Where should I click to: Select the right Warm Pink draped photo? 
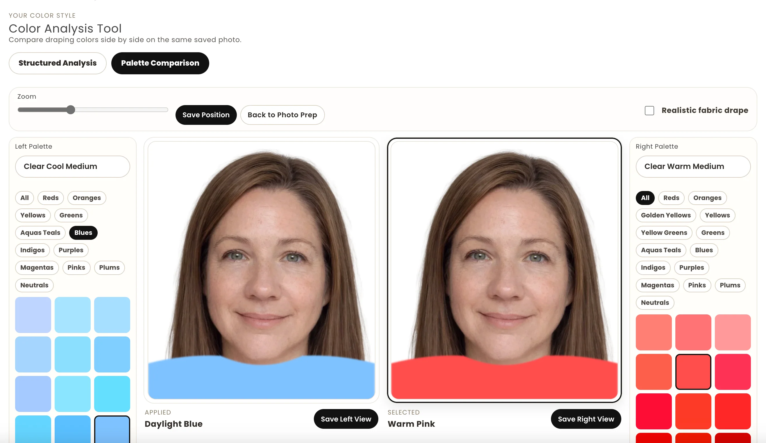coord(504,270)
